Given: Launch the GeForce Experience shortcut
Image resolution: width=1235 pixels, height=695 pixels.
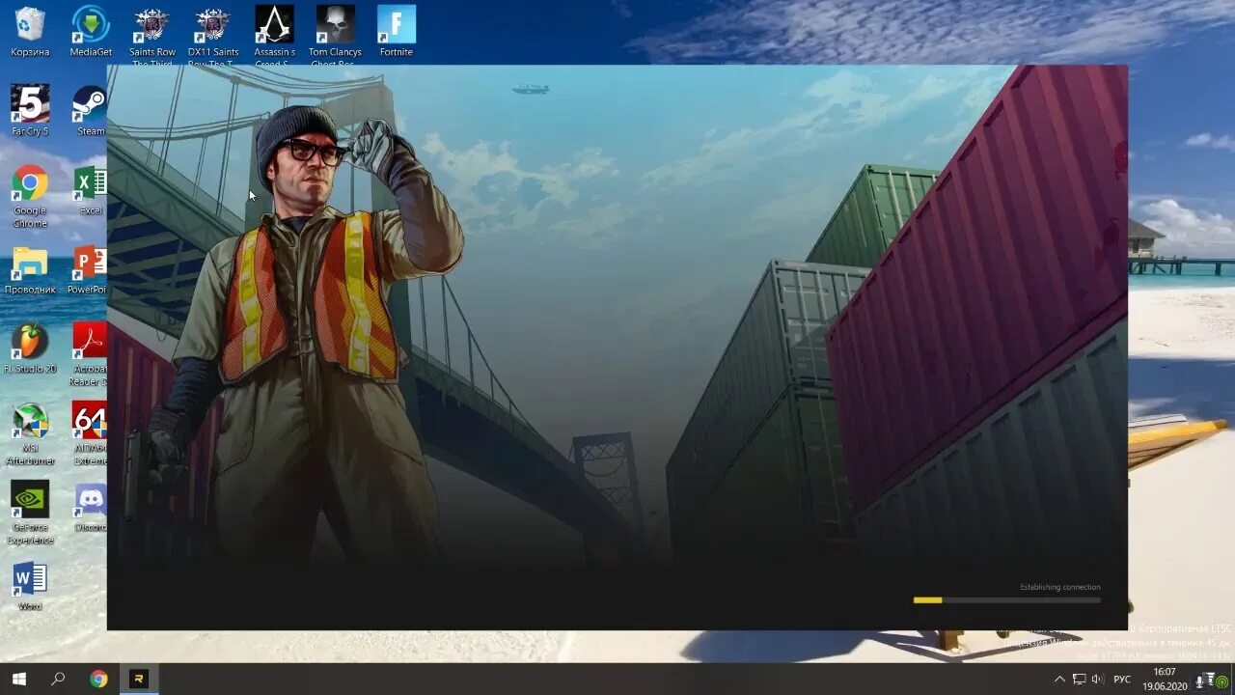Looking at the screenshot, I should 30,514.
